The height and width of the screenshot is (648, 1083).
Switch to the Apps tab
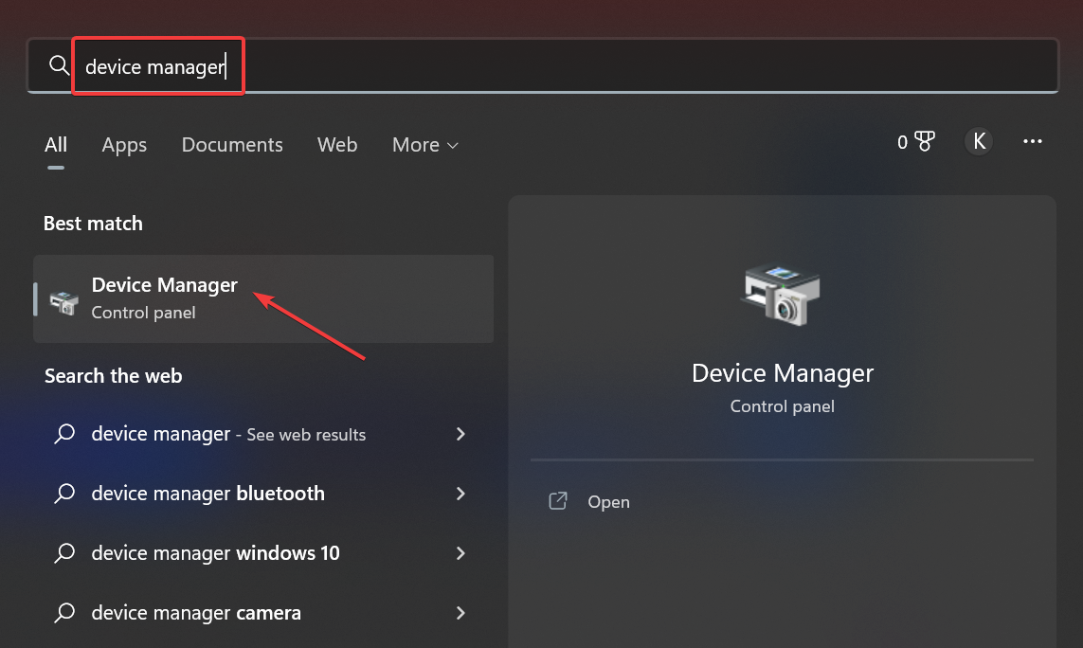click(124, 145)
